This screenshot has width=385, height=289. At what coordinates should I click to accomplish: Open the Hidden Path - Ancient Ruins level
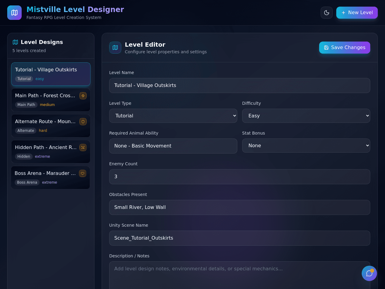click(51, 152)
